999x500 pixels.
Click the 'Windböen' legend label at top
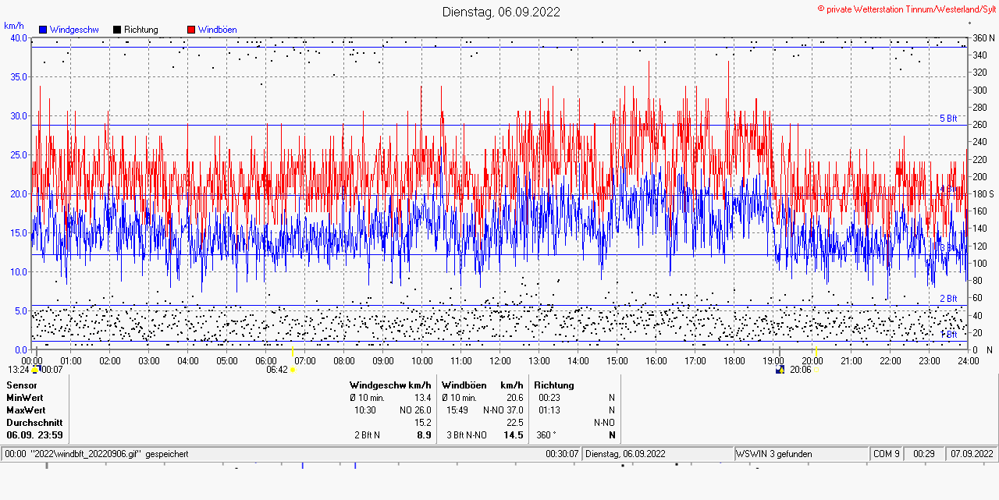(x=218, y=30)
